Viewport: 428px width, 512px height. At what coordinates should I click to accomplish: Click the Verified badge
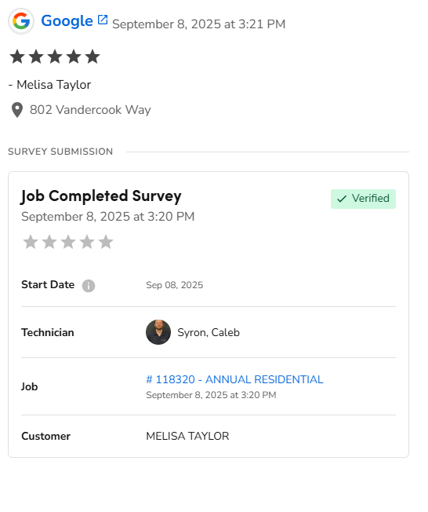(363, 199)
